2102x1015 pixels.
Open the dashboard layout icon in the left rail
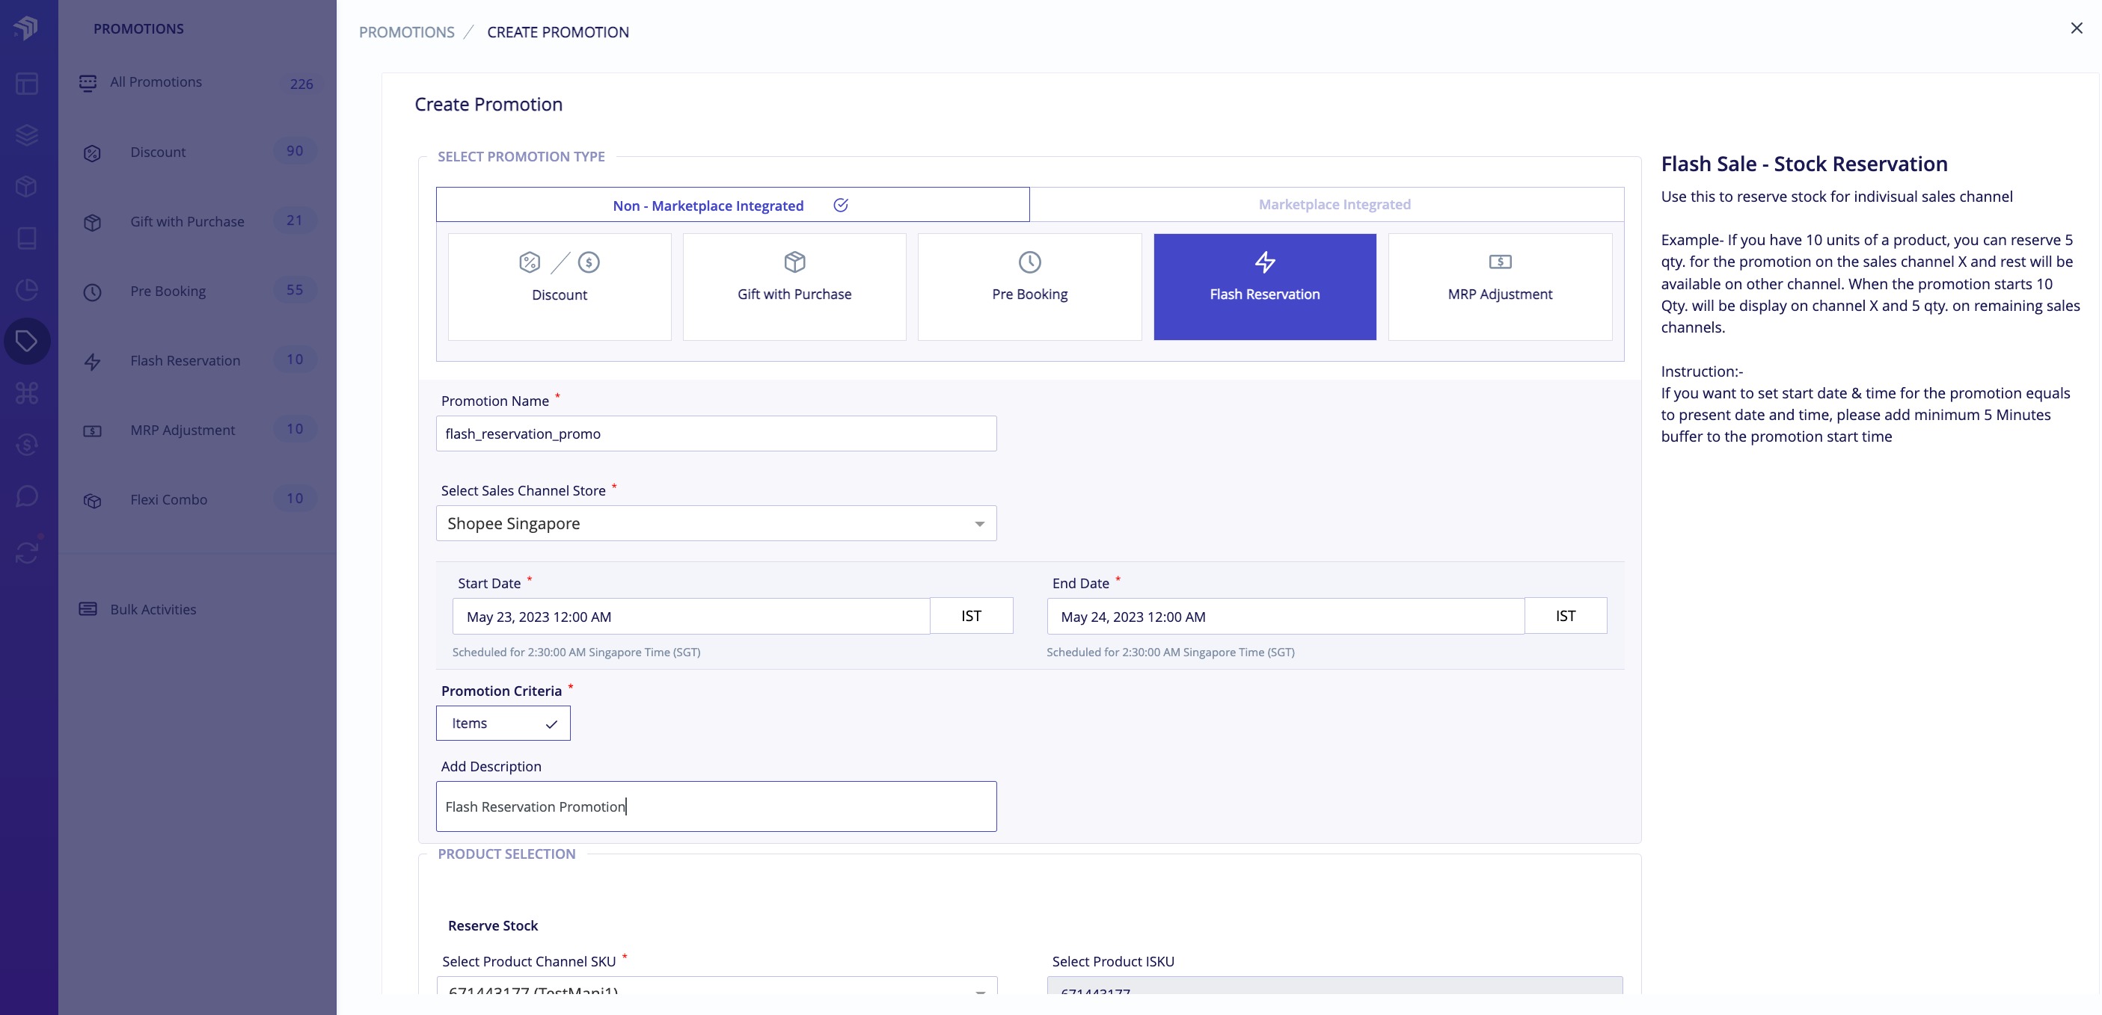coord(27,83)
